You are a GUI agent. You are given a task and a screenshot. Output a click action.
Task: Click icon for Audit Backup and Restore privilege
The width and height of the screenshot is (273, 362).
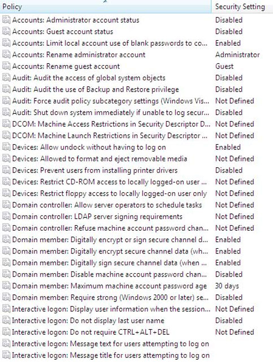[6, 89]
